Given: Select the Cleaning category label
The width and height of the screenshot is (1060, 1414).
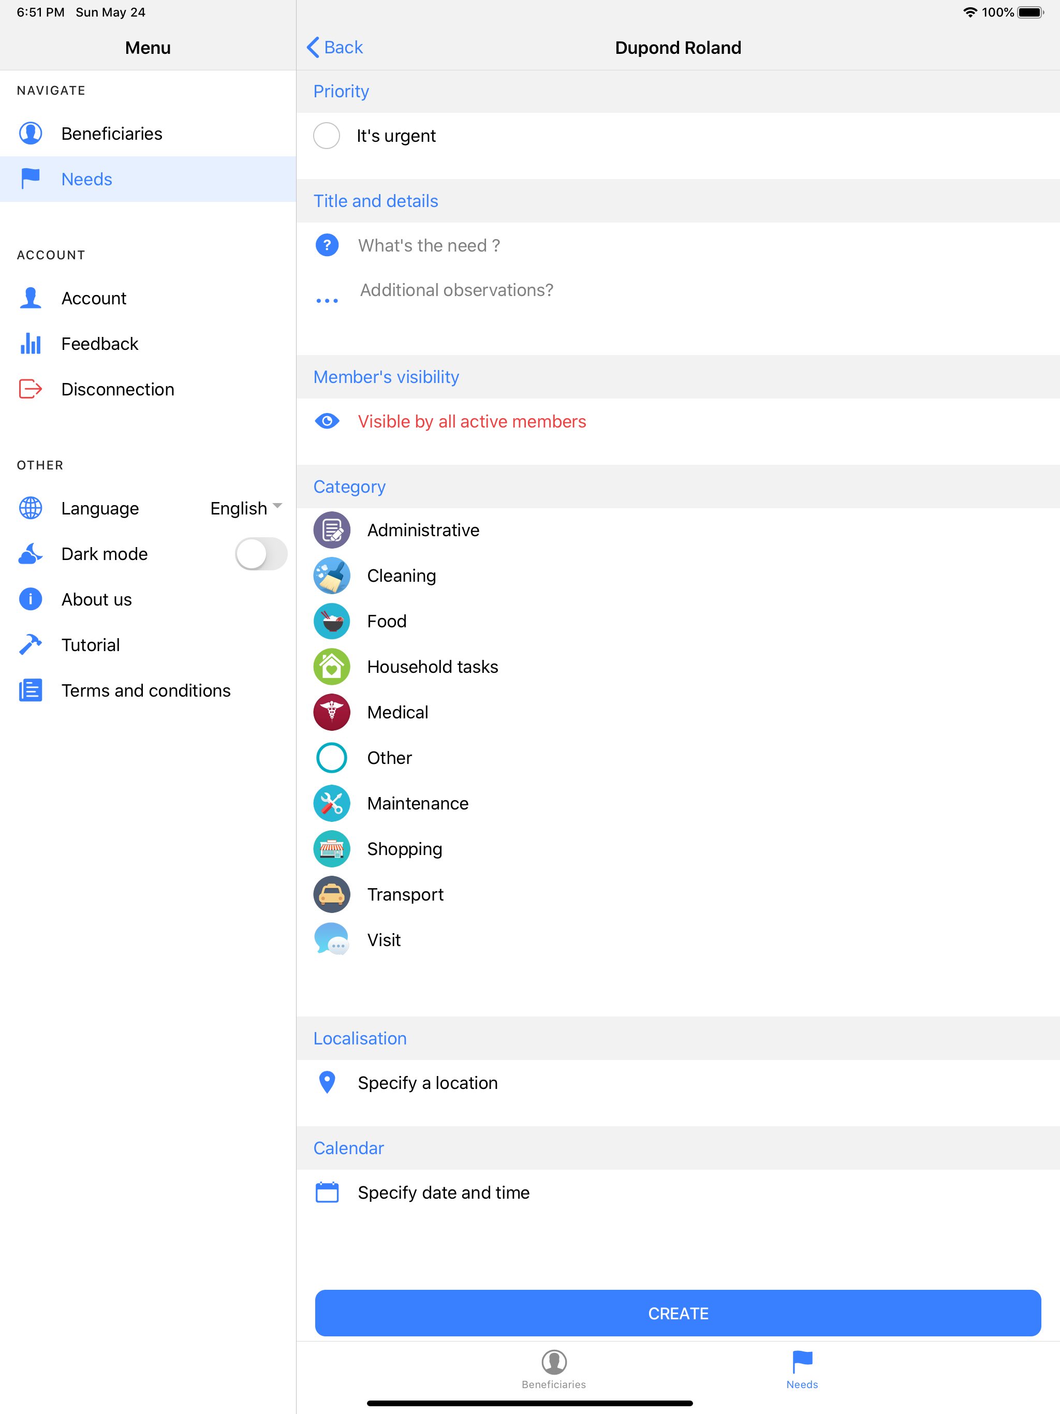Looking at the screenshot, I should coord(402,576).
